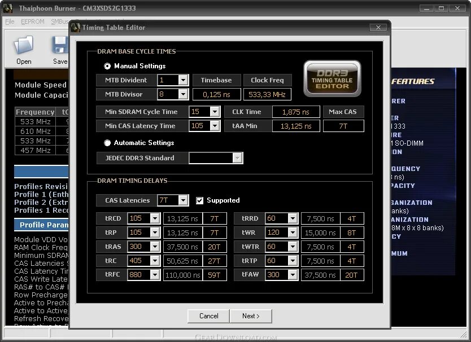The width and height of the screenshot is (471, 342).
Task: Click the CLK Time value 1,875 ns
Action: click(x=296, y=112)
